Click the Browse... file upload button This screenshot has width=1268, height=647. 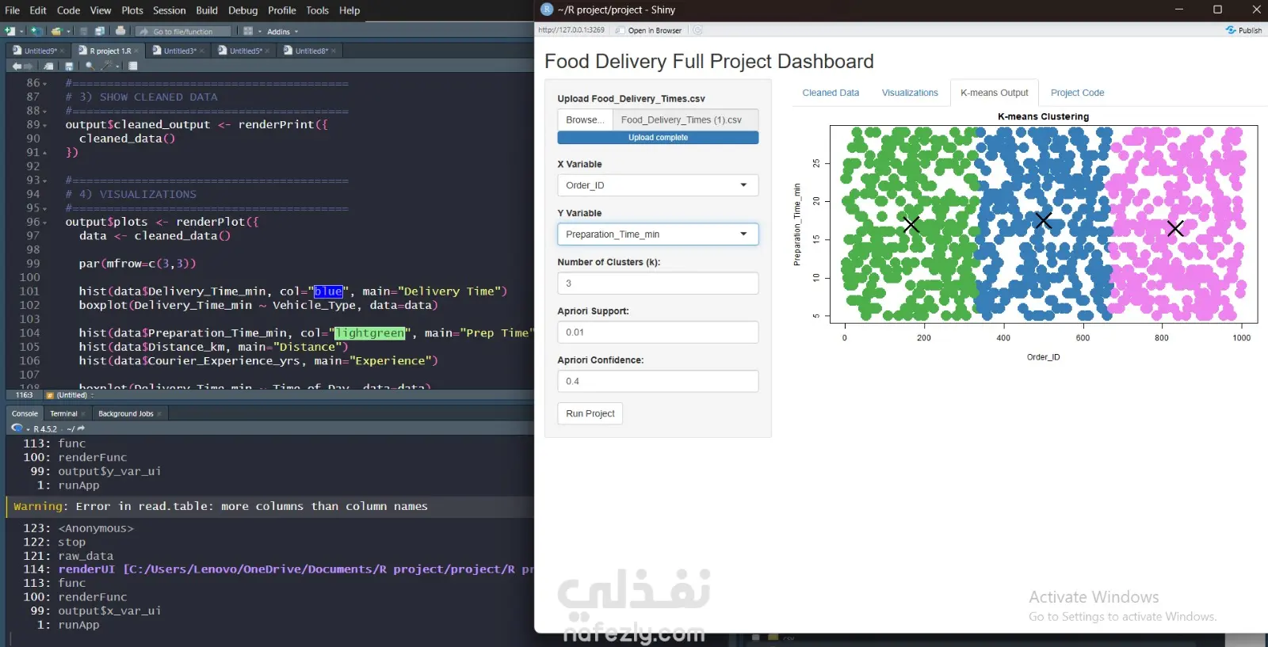tap(585, 120)
